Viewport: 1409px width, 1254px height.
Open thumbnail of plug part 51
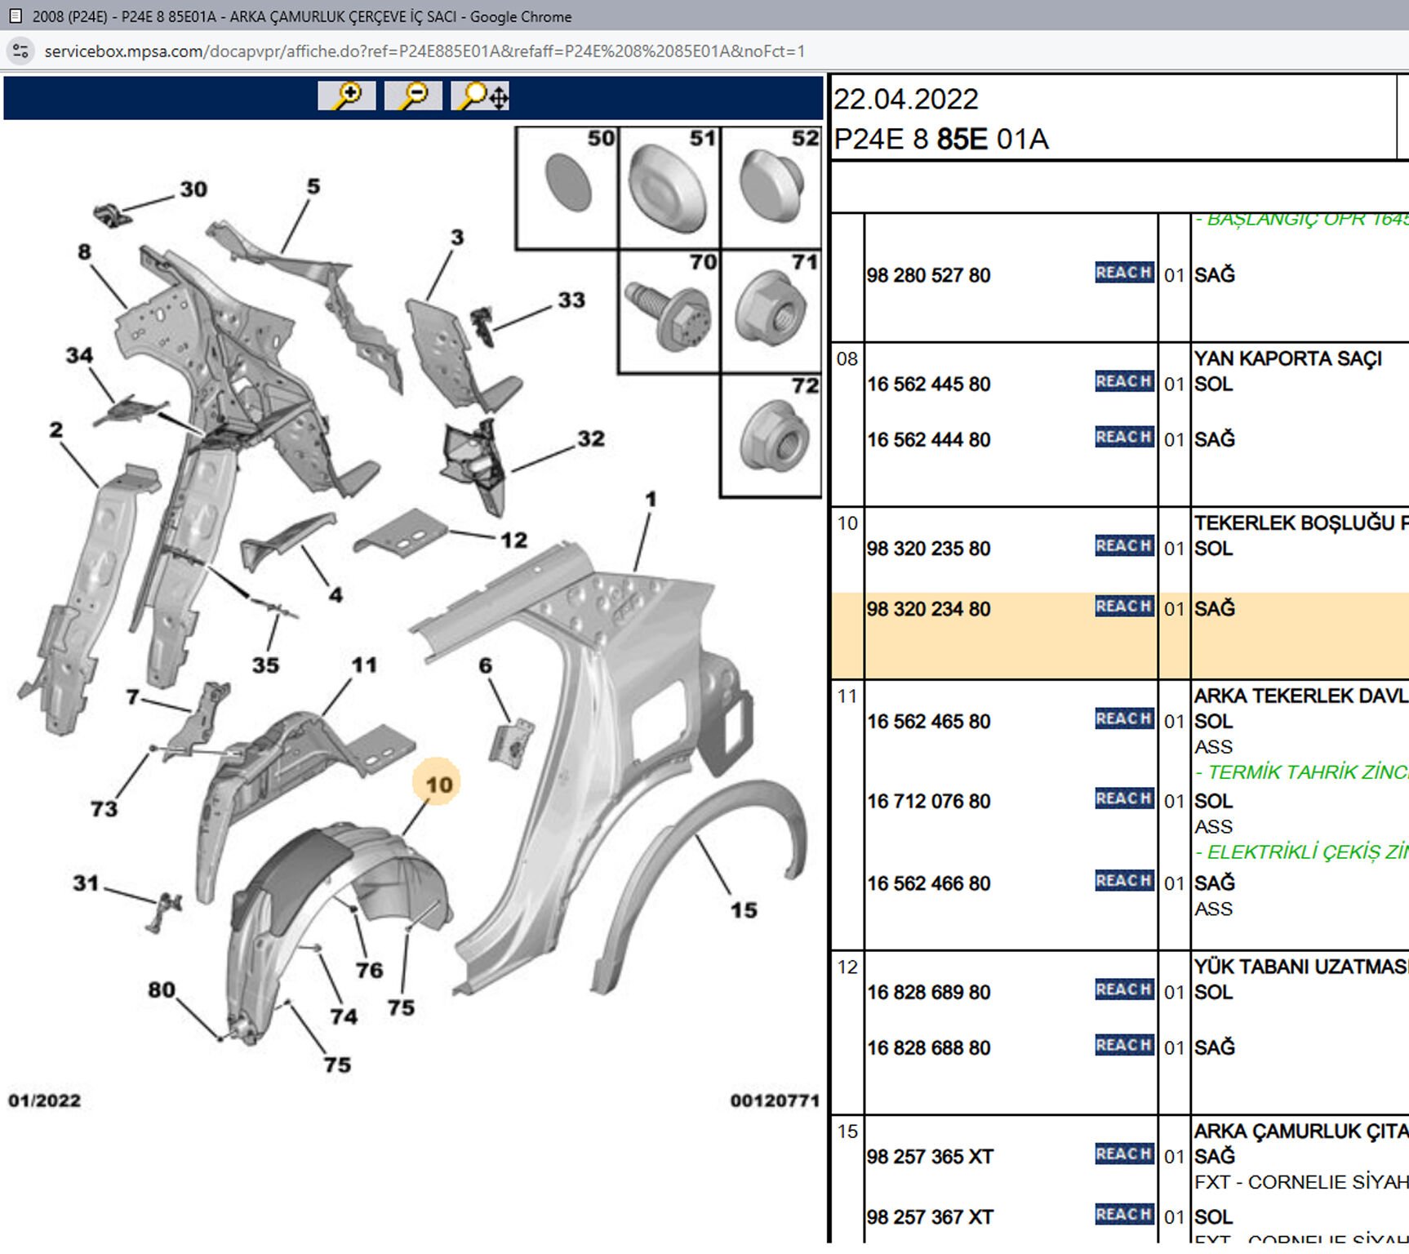[x=669, y=189]
